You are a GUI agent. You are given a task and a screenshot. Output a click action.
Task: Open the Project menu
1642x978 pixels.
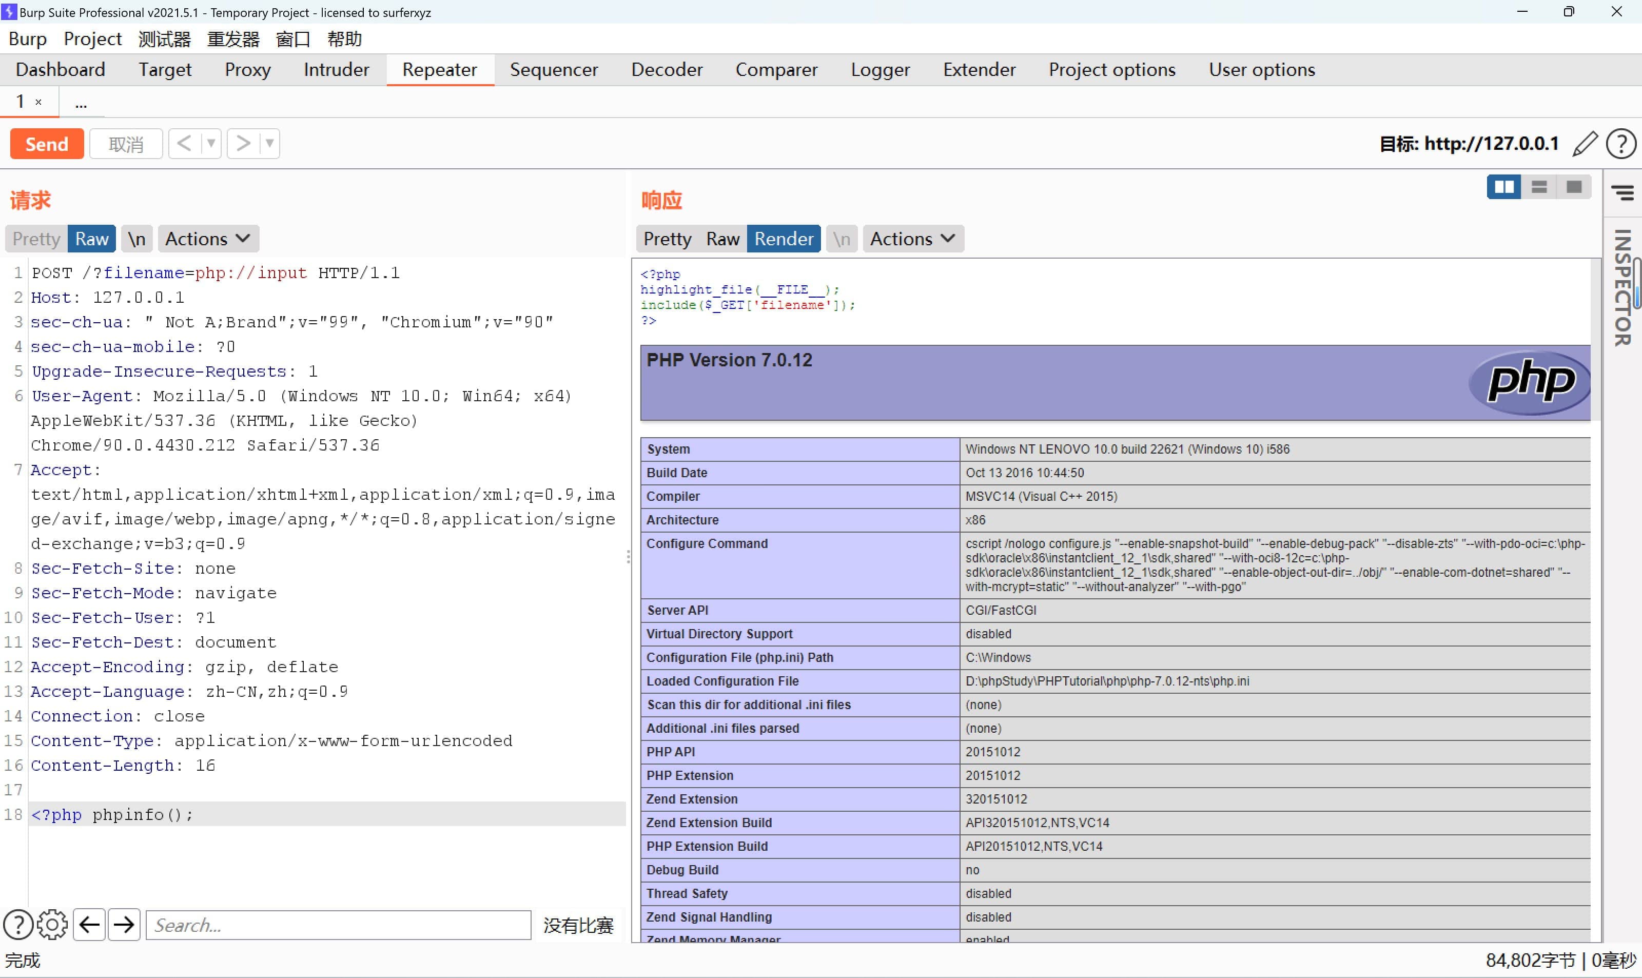click(x=92, y=39)
